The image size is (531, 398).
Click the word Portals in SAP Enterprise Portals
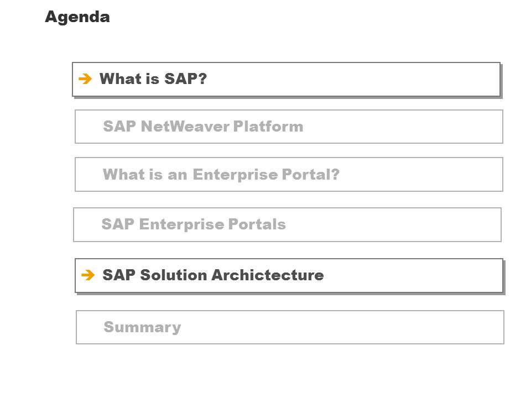pos(257,224)
